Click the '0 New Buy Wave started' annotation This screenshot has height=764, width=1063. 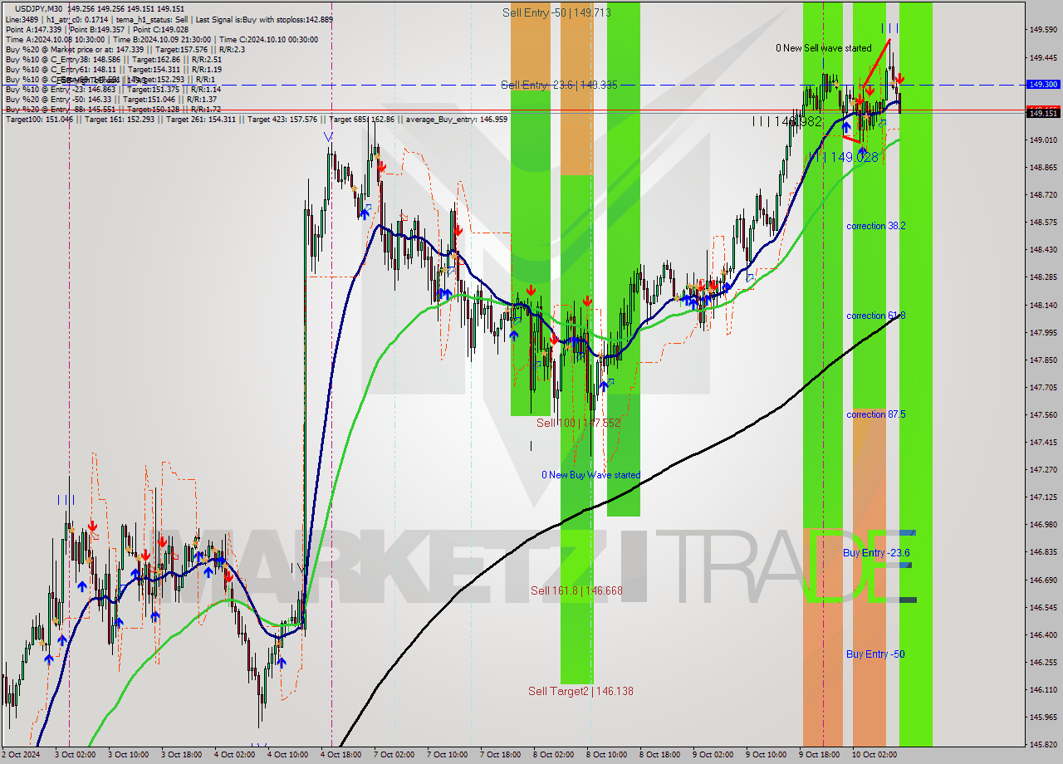tap(590, 475)
